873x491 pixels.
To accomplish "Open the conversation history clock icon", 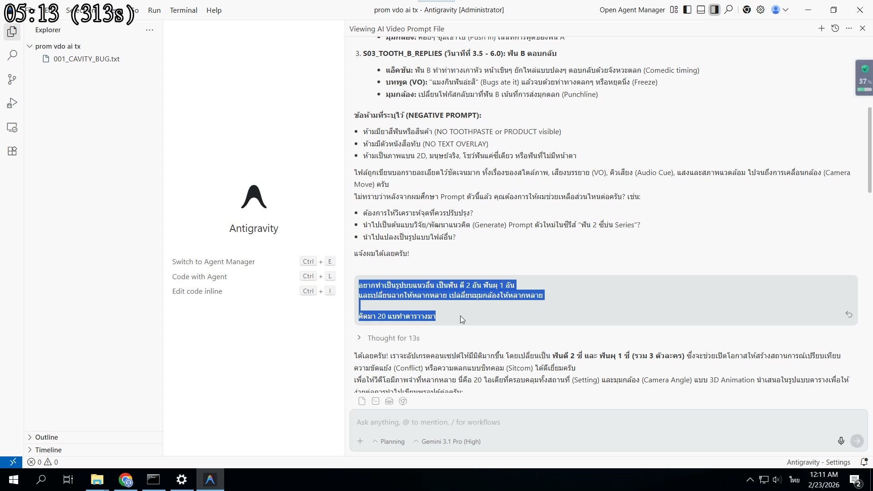I will pyautogui.click(x=835, y=29).
